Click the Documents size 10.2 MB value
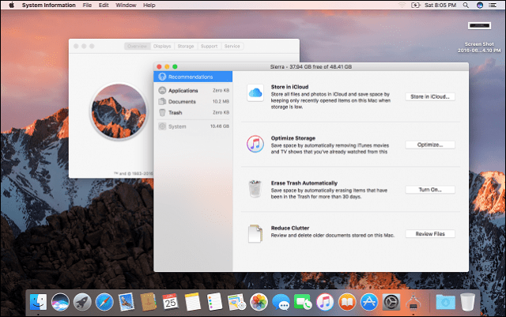 (221, 101)
